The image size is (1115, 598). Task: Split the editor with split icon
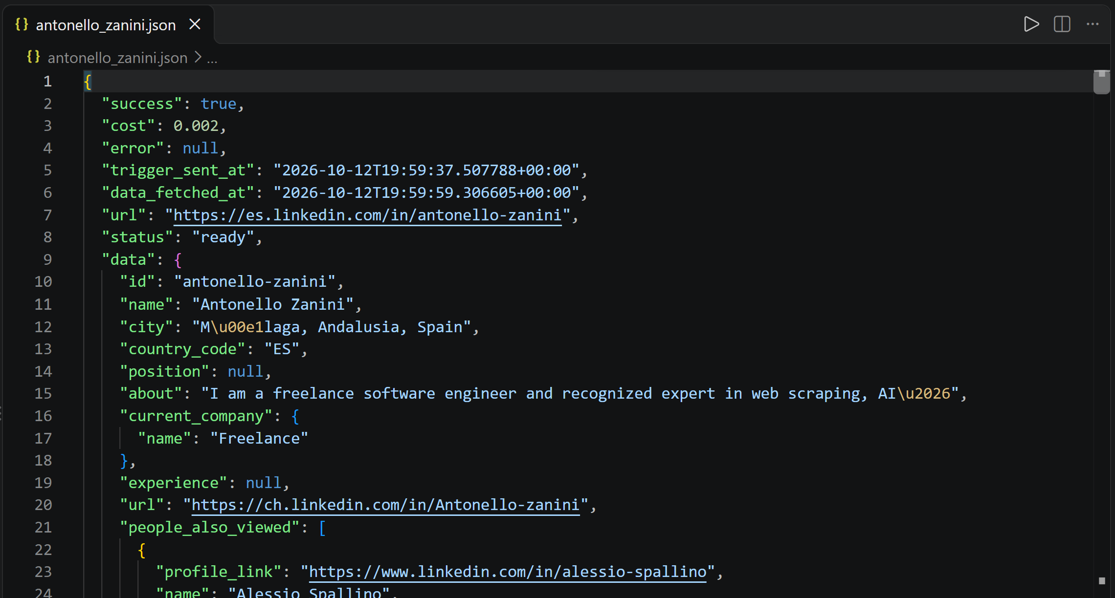[1062, 24]
